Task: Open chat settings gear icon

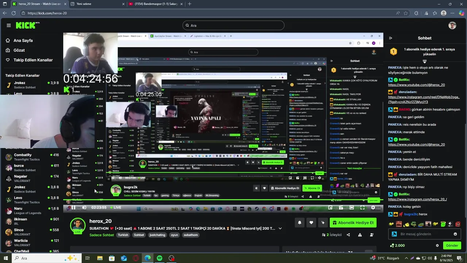Action: pyautogui.click(x=437, y=245)
